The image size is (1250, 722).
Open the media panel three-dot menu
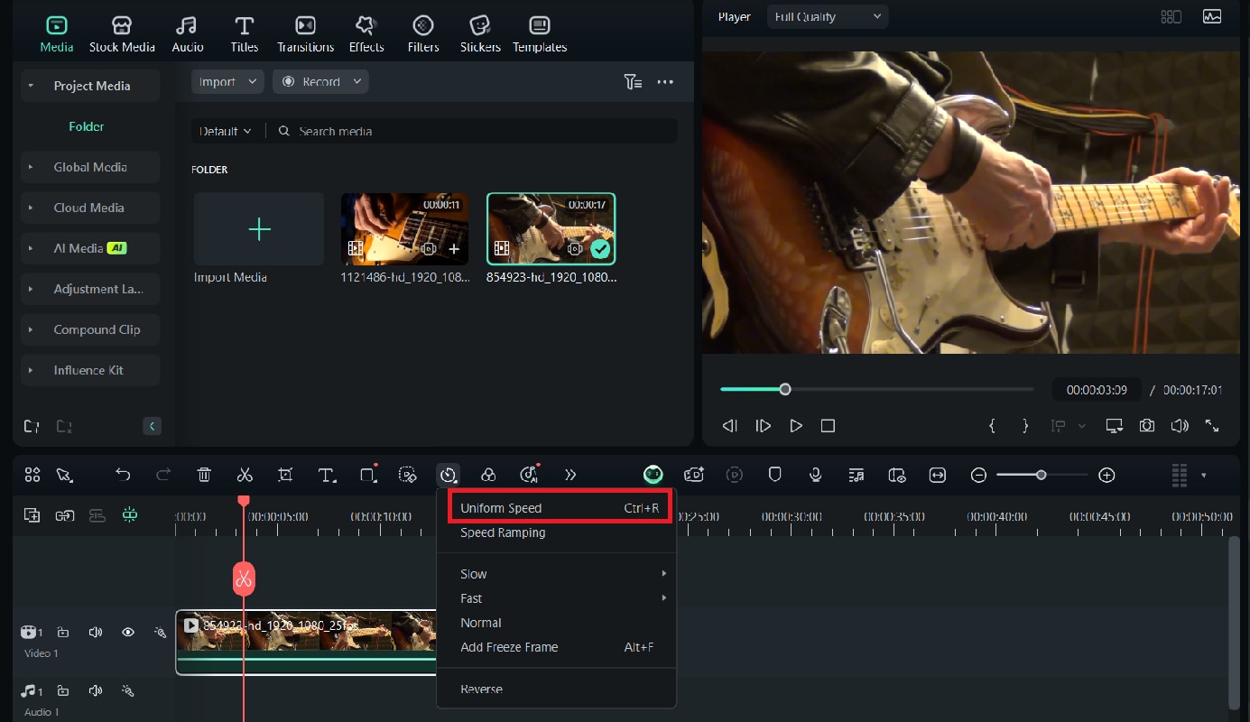pyautogui.click(x=665, y=82)
